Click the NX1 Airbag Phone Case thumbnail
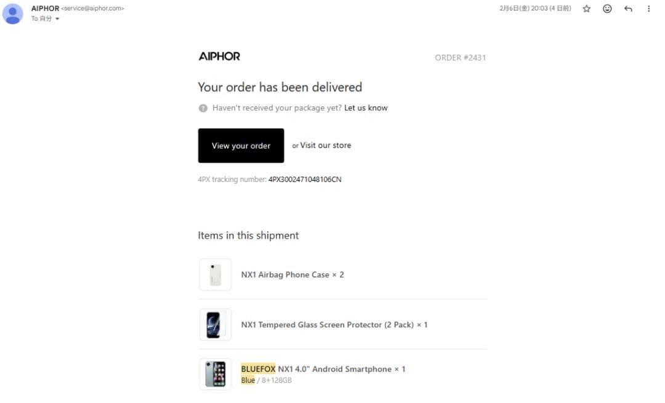This screenshot has height=403, width=665. pos(216,274)
